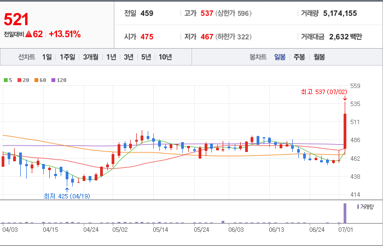Show the 3년 line chart
The width and height of the screenshot is (383, 246).
click(129, 57)
